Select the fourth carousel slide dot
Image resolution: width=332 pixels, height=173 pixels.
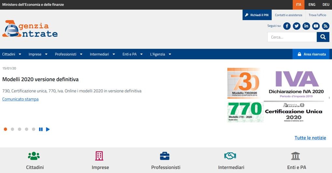26,129
